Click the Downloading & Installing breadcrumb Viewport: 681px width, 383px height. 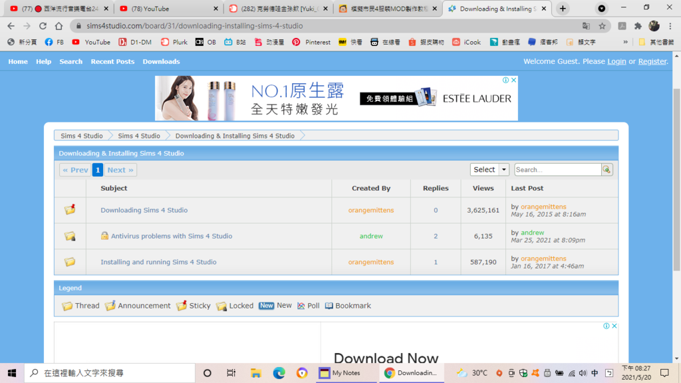tap(235, 136)
